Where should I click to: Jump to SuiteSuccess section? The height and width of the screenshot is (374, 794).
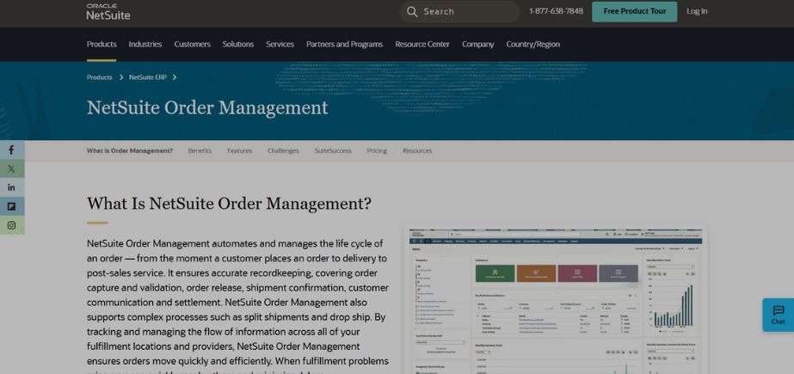pyautogui.click(x=333, y=150)
